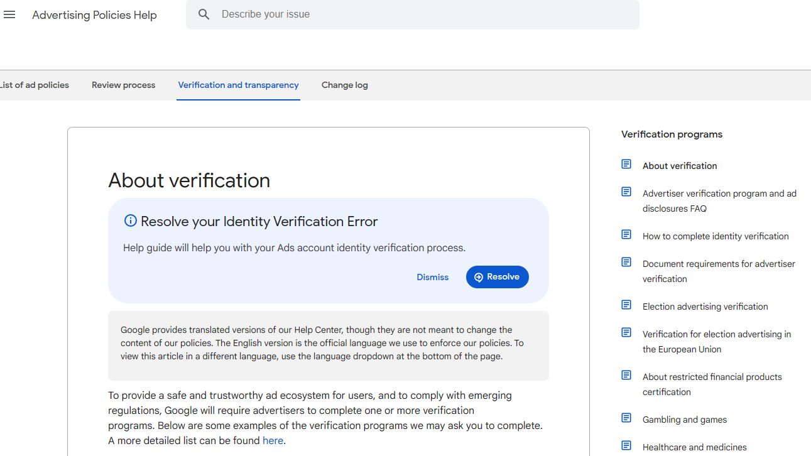This screenshot has width=811, height=456.
Task: Click article icon next to Election advertising verification
Action: 626,305
